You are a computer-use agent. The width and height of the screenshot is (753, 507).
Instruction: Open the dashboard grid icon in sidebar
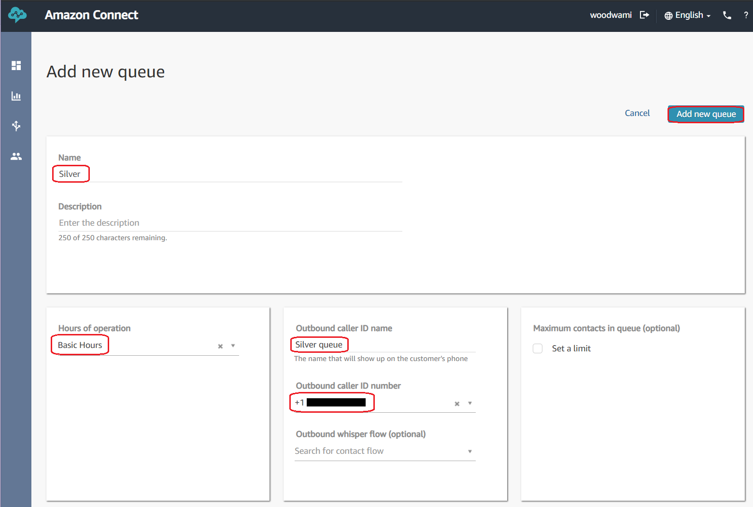pos(16,65)
